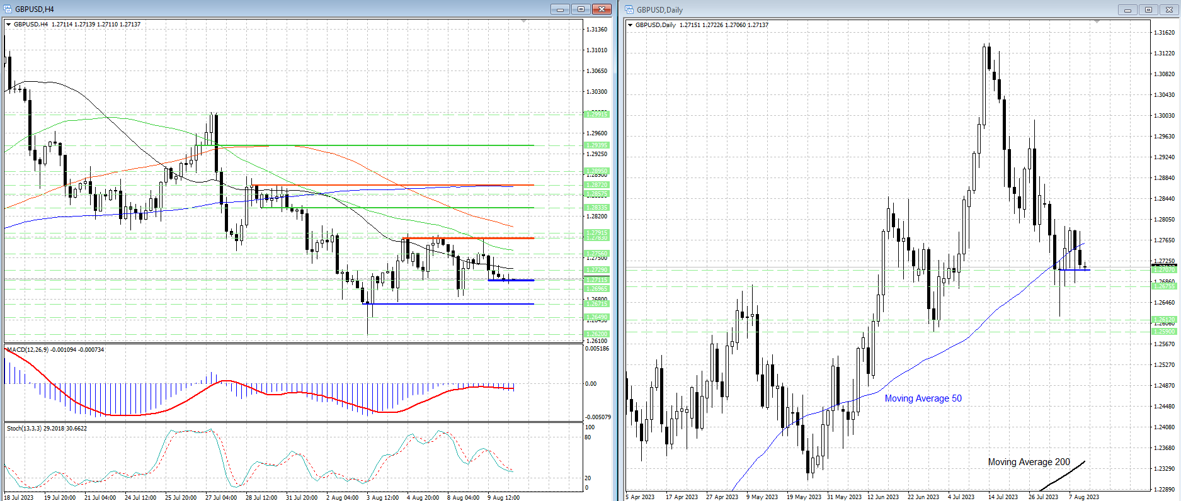Screen dimensions: 1181x501
Task: Click the GBPUSD,Daily window chart icon
Action: (629, 9)
